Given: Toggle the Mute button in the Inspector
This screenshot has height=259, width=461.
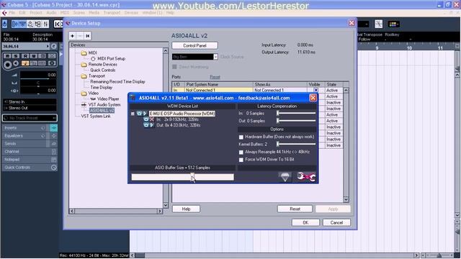Looking at the screenshot, I should 7,56.
